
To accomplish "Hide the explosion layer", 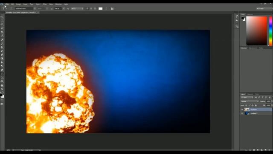I will (x=242, y=110).
